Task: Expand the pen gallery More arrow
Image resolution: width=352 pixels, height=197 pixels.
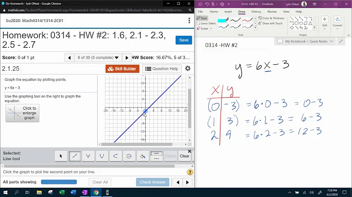Action: (x=255, y=28)
